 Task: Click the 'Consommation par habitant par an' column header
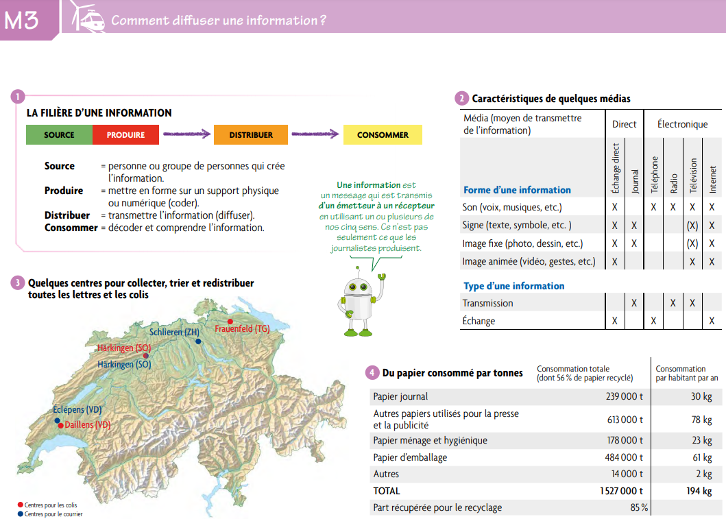(687, 373)
